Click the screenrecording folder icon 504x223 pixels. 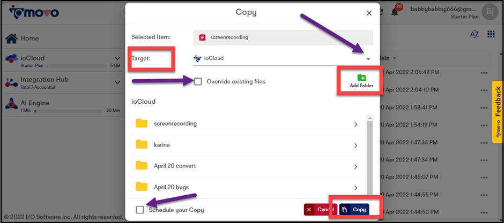pyautogui.click(x=142, y=124)
